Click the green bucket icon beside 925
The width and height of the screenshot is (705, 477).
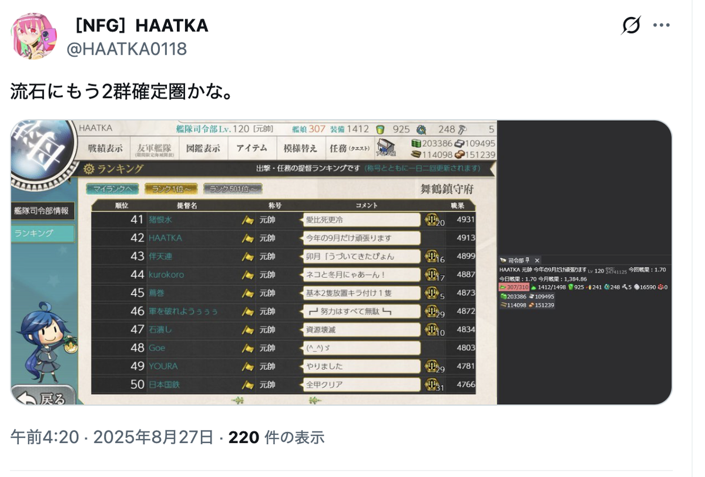click(380, 129)
